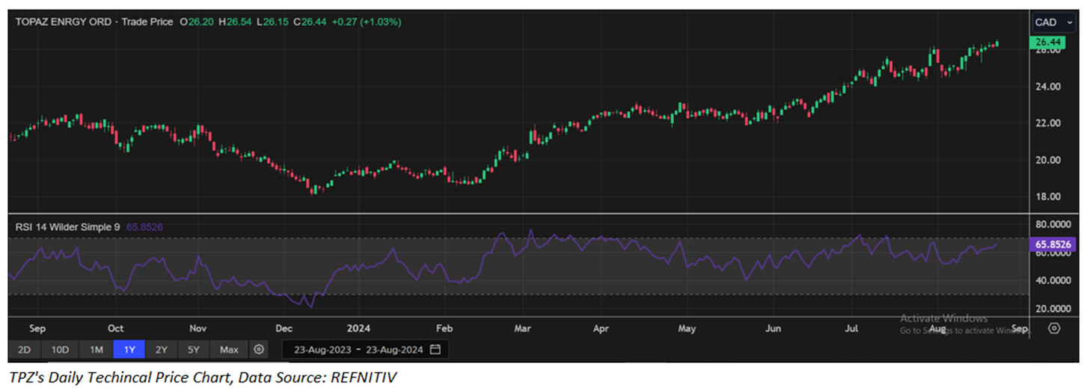The image size is (1090, 390).
Task: Click the calendar icon in date range
Action: click(x=435, y=349)
